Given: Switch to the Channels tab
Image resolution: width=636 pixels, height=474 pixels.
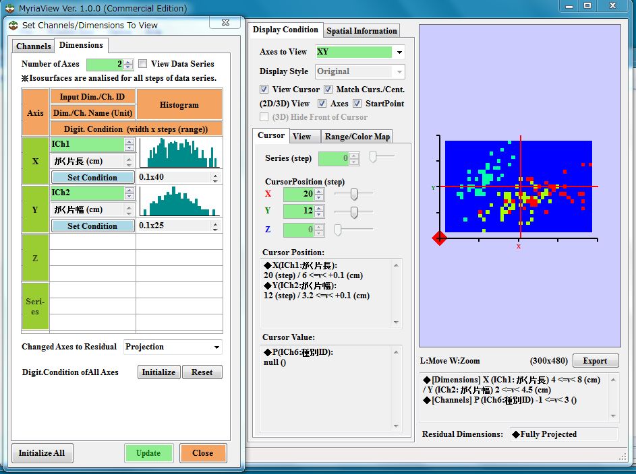Looking at the screenshot, I should click(x=33, y=46).
